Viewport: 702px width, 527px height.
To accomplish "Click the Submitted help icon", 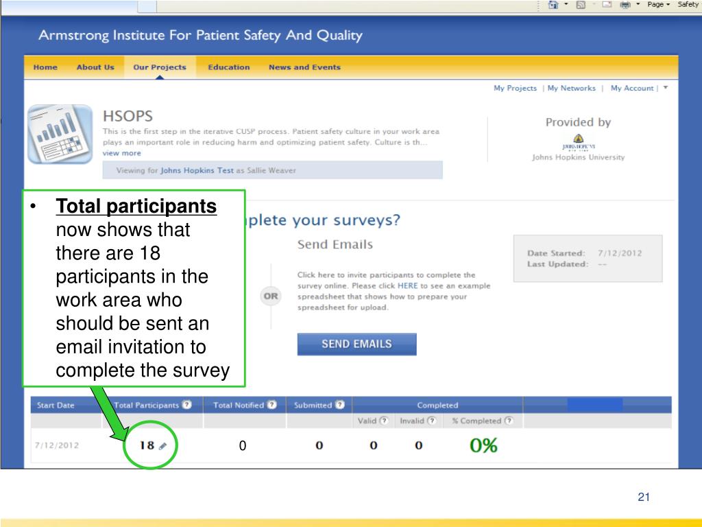I will click(x=340, y=405).
